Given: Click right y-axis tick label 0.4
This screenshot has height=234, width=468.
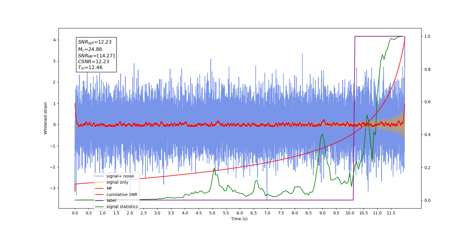Looking at the screenshot, I should pyautogui.click(x=427, y=135).
